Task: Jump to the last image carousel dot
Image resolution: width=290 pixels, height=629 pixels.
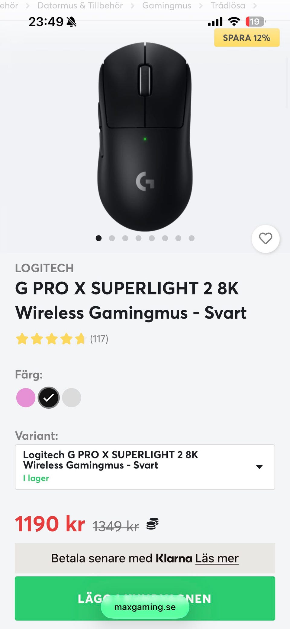Action: (192, 238)
